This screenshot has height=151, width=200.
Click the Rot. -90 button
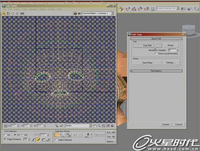click(111, 137)
